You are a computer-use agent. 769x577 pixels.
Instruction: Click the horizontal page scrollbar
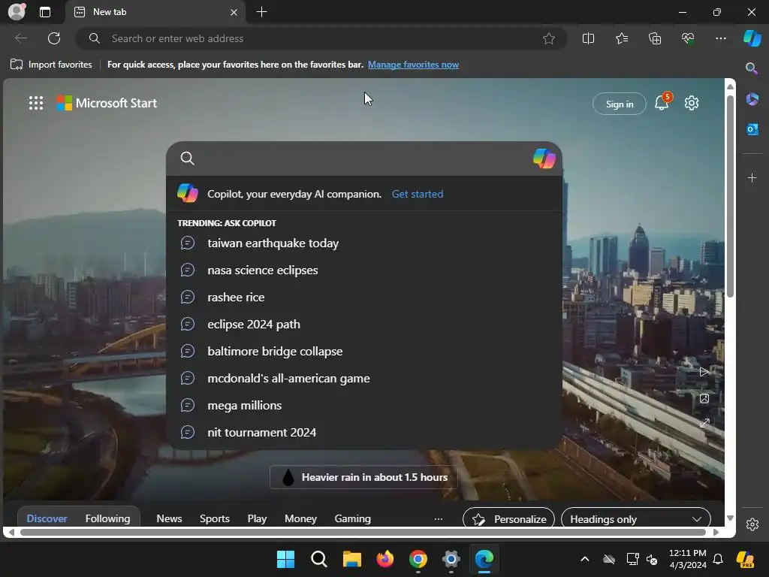[363, 532]
